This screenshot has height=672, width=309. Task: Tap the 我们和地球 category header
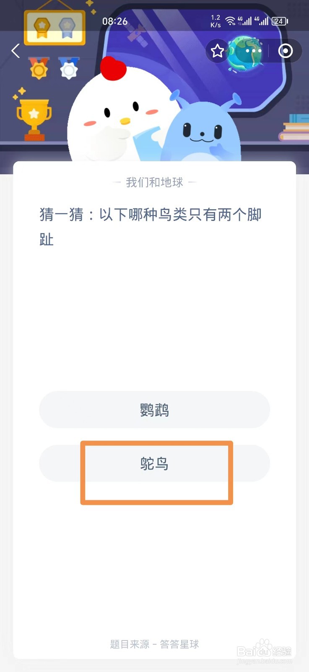(x=154, y=182)
